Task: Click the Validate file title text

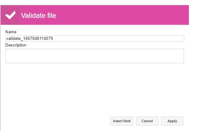Action: [x=39, y=16]
